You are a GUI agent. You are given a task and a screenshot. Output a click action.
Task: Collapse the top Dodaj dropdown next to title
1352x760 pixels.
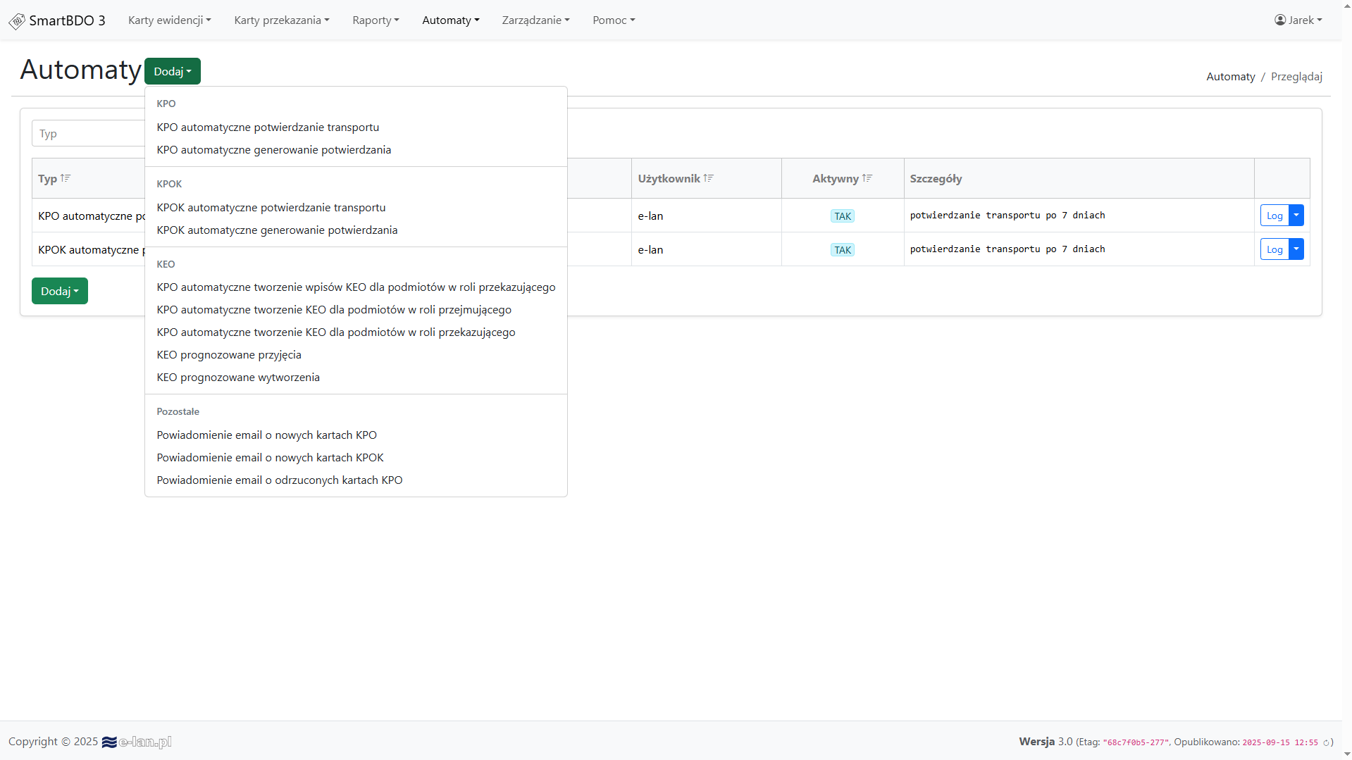[173, 71]
